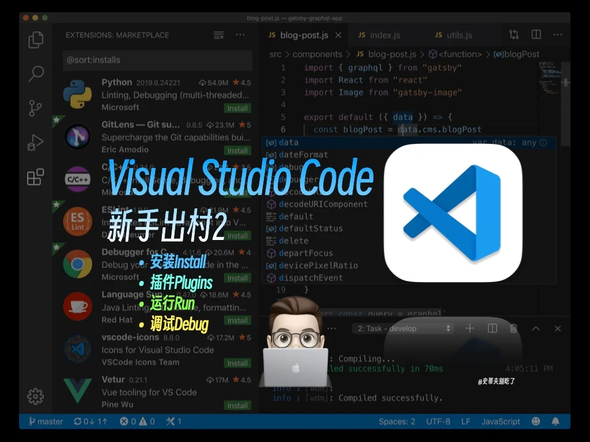
Task: Click the GitLens extension icon
Action: click(x=78, y=136)
